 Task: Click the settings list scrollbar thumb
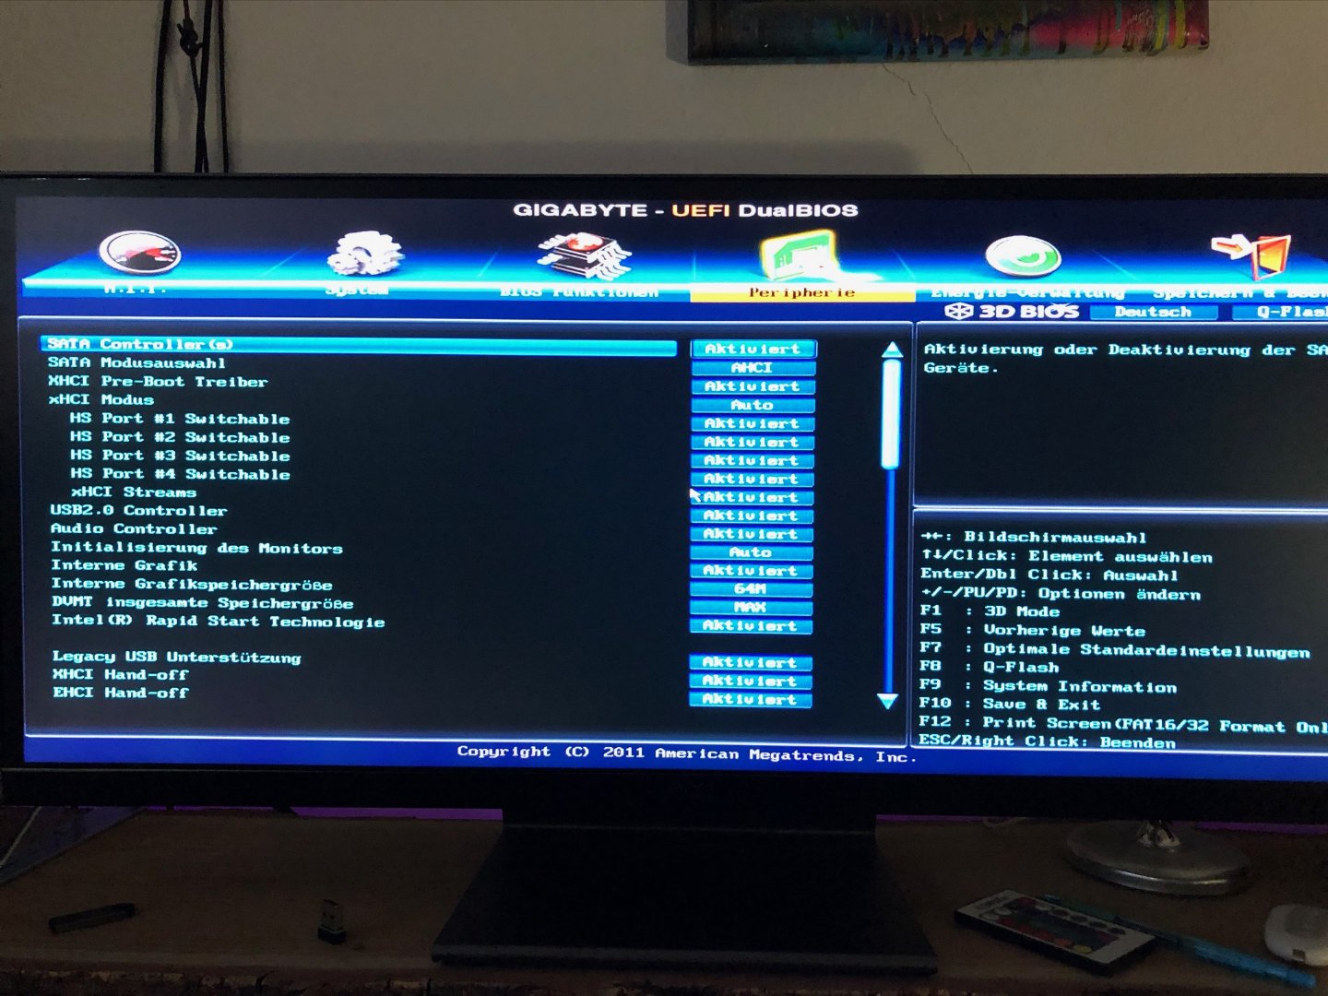[890, 414]
